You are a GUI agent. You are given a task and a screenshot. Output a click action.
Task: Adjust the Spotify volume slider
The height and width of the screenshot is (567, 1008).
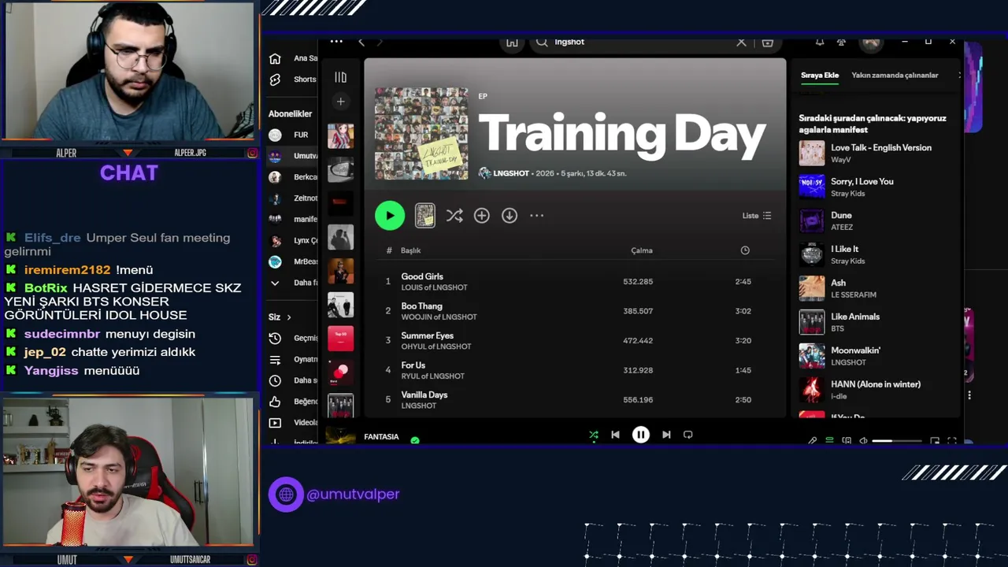896,441
